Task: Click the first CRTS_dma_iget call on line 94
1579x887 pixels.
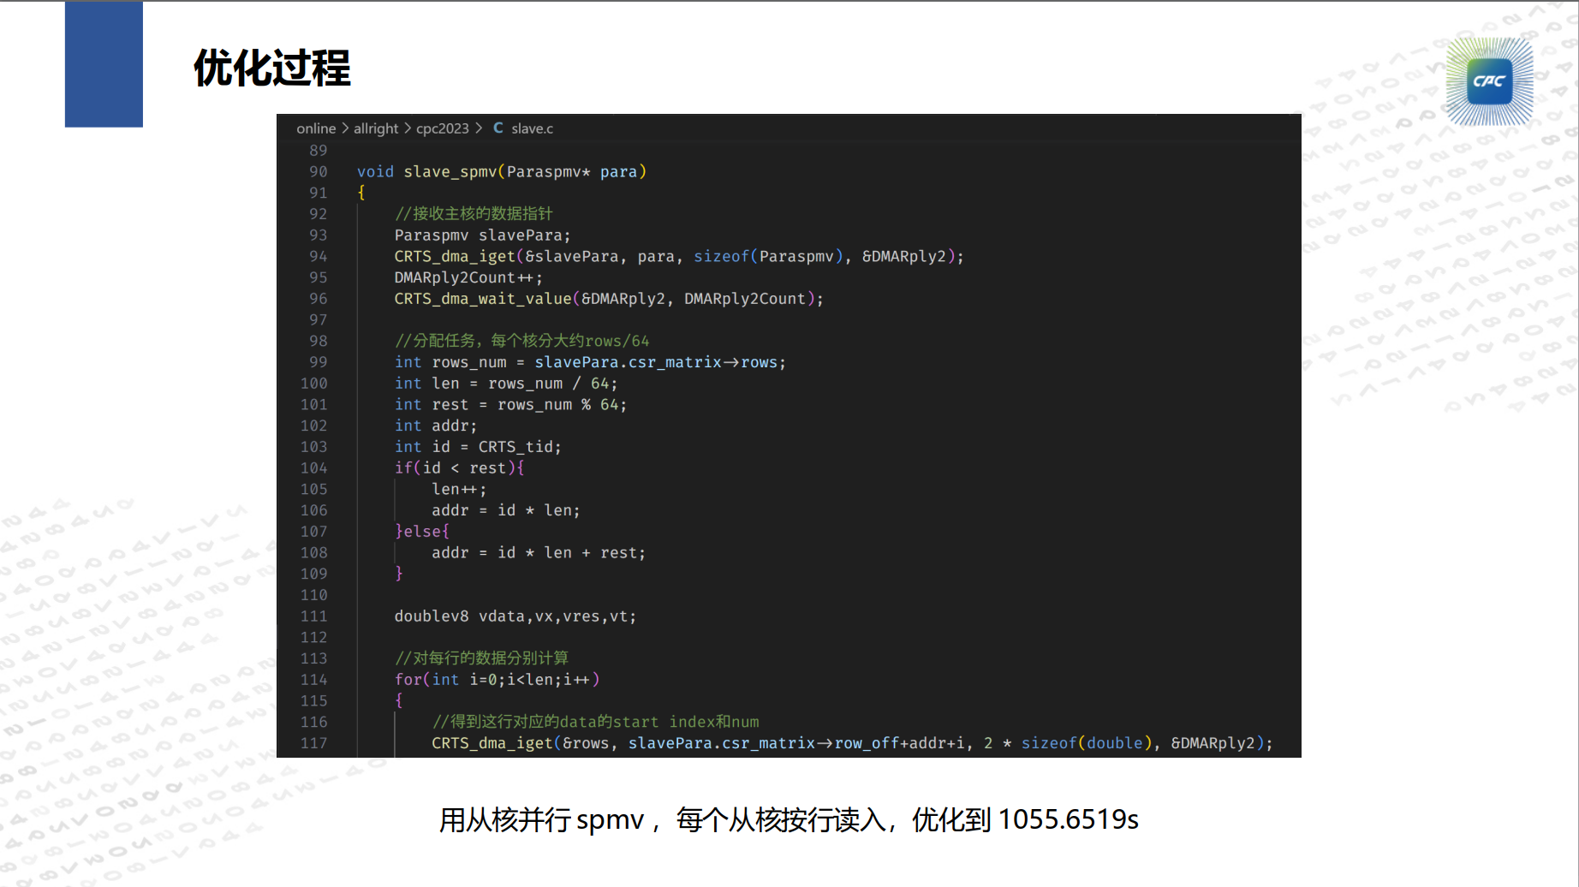Action: pyautogui.click(x=455, y=256)
